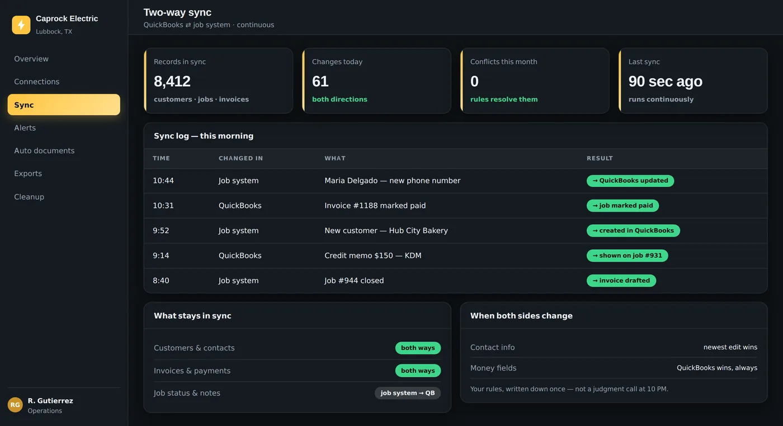Select the New customer Hub City Bakery entry

tap(386, 230)
